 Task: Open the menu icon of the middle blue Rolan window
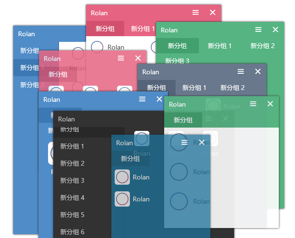[142, 99]
